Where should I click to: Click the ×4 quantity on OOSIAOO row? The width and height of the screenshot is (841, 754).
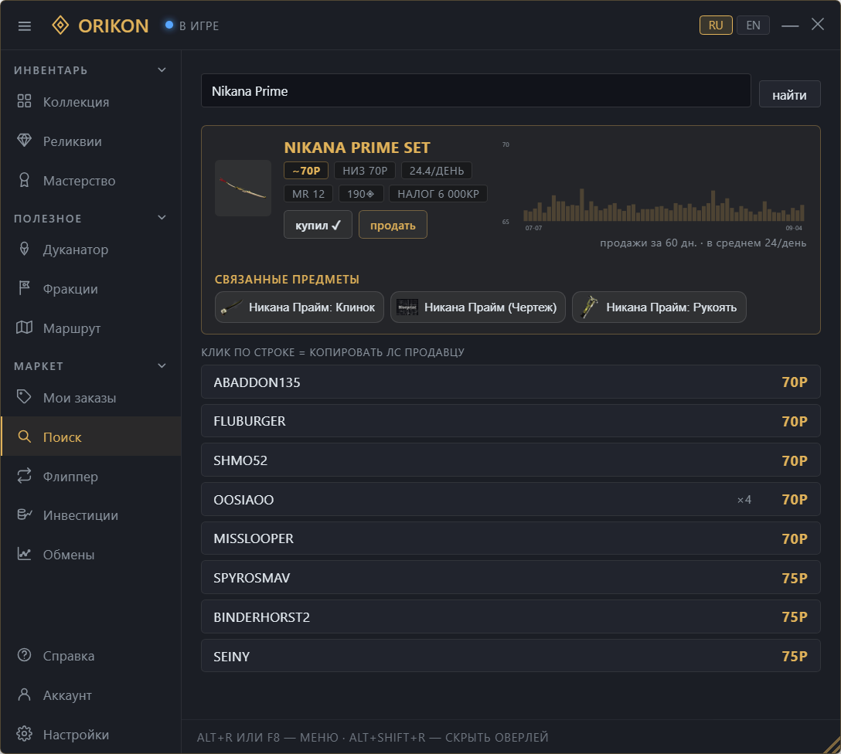pyautogui.click(x=744, y=500)
